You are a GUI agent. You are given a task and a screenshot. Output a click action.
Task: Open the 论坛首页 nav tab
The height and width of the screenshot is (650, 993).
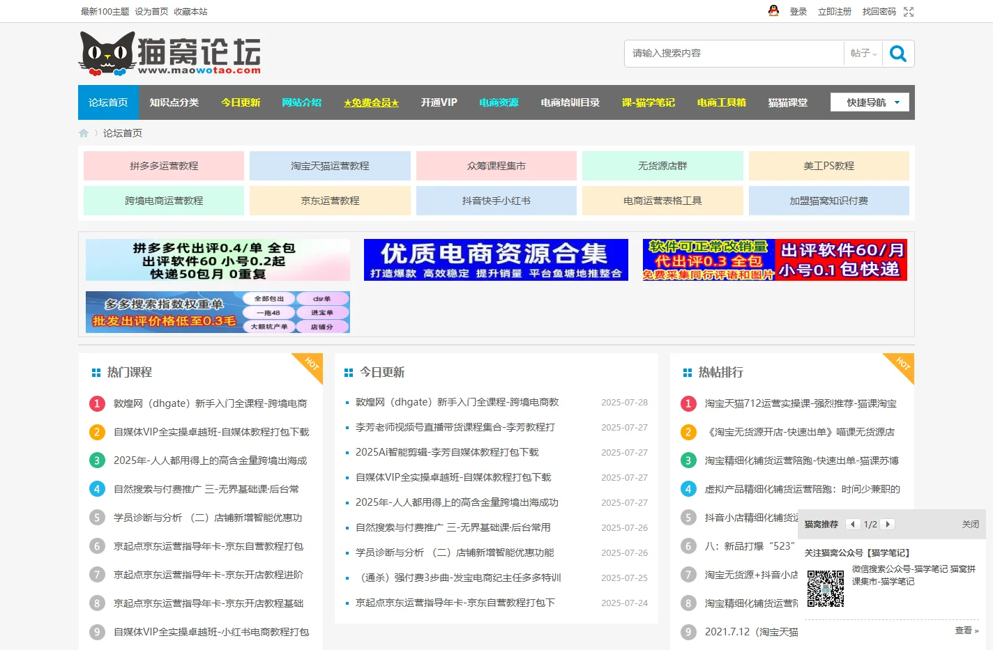[x=108, y=102]
